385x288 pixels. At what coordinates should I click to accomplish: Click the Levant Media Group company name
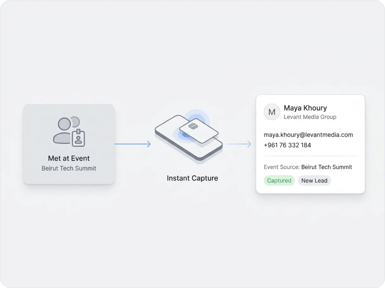tap(310, 117)
